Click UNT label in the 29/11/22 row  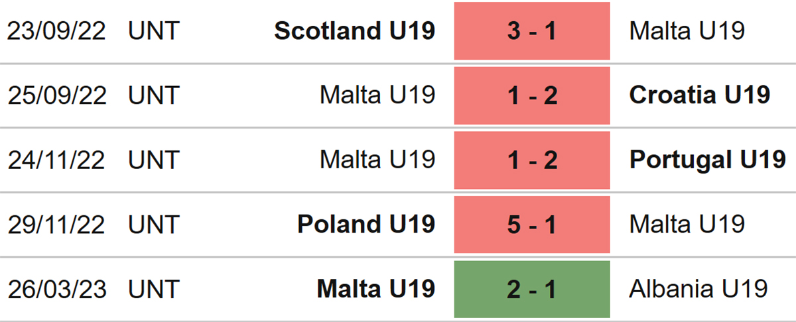coord(154,224)
